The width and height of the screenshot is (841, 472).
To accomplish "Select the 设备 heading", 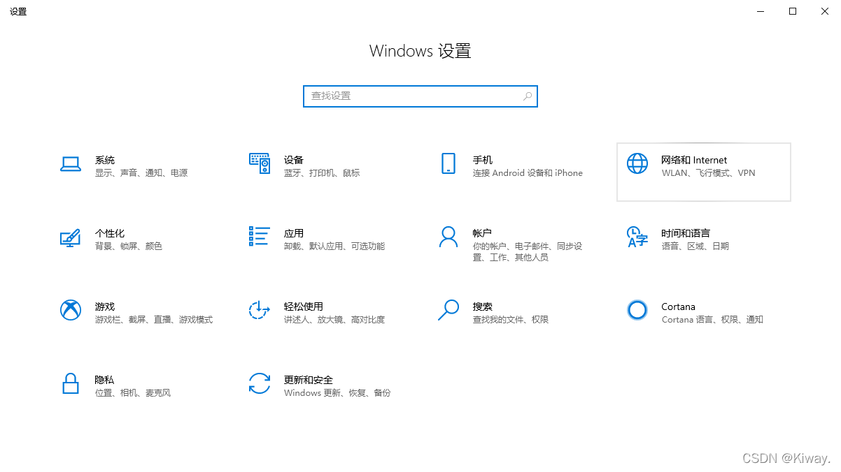I will [x=294, y=160].
